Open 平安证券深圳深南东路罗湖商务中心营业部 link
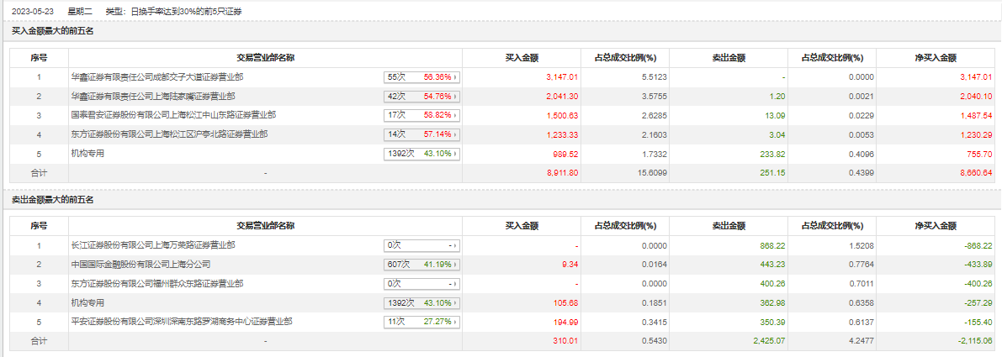 tap(182, 322)
